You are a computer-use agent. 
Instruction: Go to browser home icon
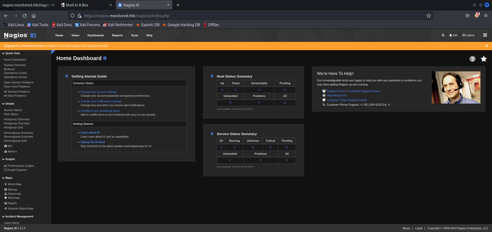(x=34, y=16)
